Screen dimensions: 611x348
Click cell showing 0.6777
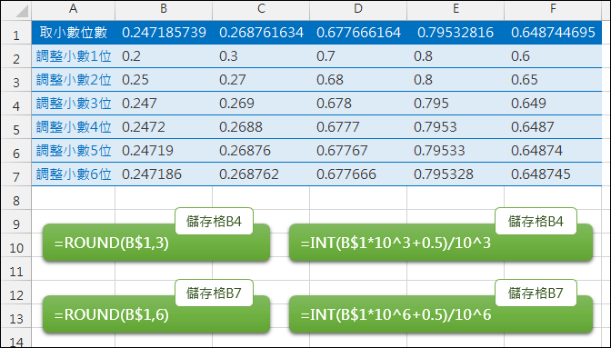[358, 127]
